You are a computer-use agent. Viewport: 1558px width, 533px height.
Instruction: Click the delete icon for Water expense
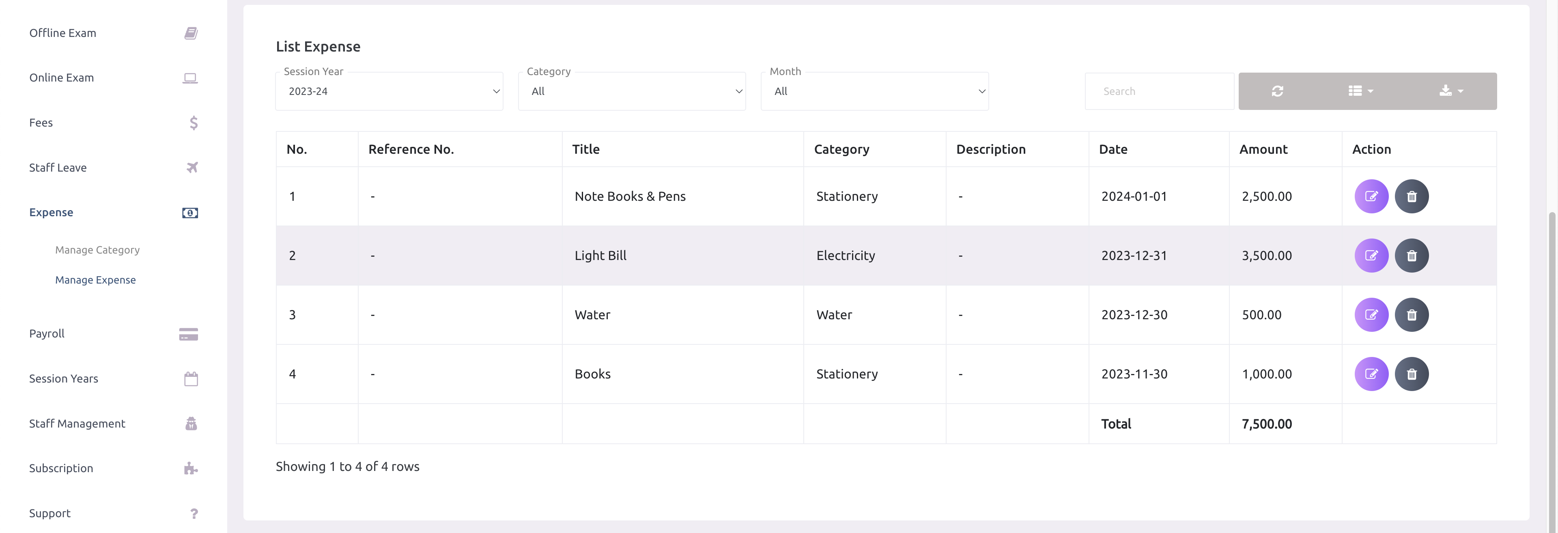pyautogui.click(x=1412, y=315)
